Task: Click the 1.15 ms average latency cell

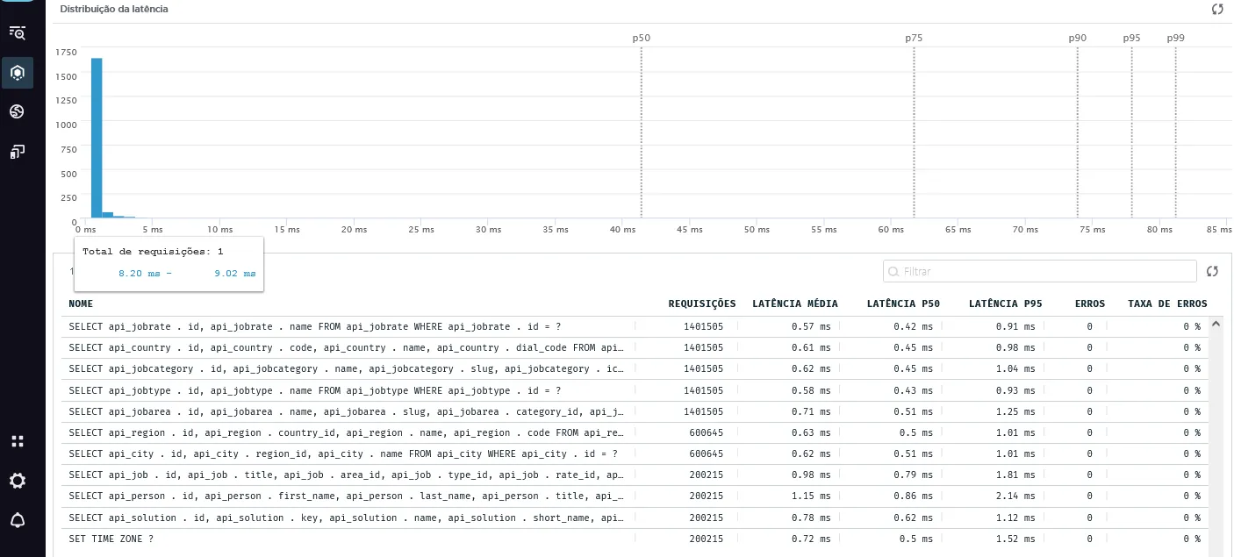Action: [813, 496]
